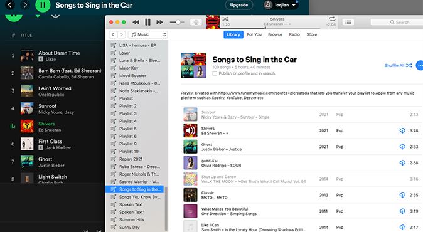The height and width of the screenshot is (232, 423).
Task: Download Shivers from iCloud
Action: coord(402,130)
